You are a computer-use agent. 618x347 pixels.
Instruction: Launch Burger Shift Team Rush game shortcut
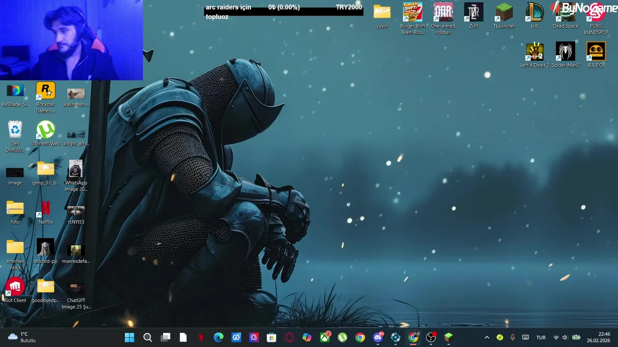(413, 19)
